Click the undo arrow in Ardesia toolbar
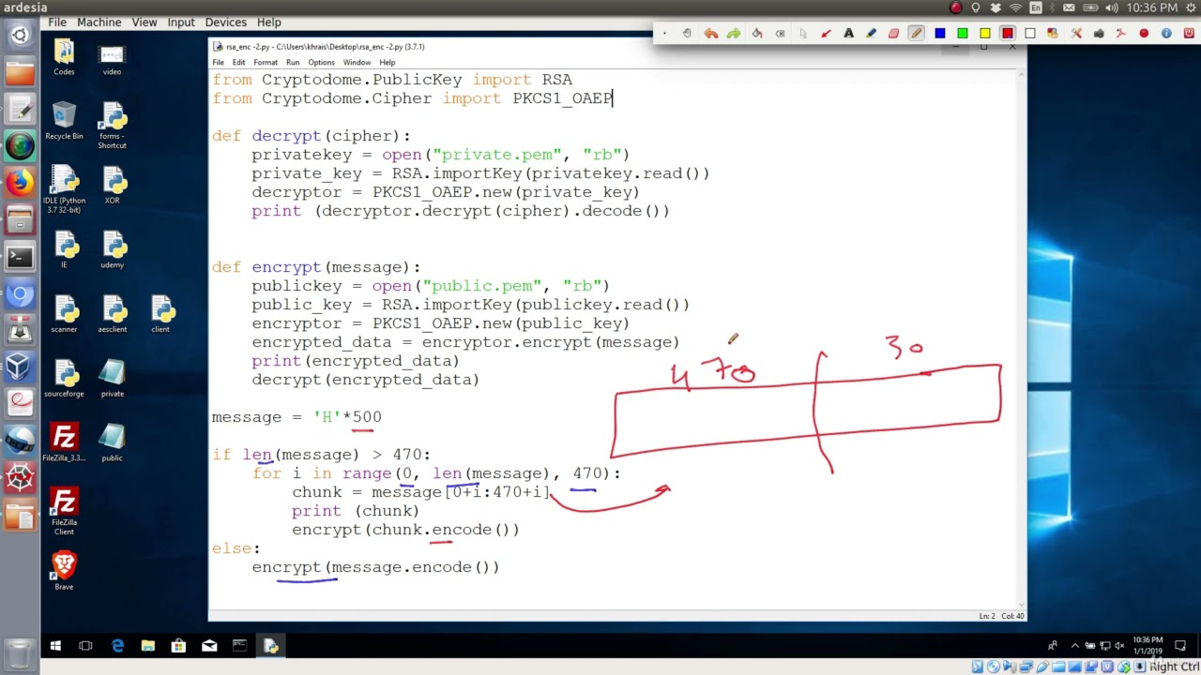Image resolution: width=1201 pixels, height=675 pixels. coord(711,34)
